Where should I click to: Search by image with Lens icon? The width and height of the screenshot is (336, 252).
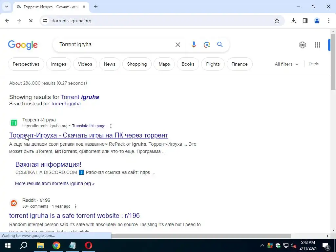coord(207,45)
